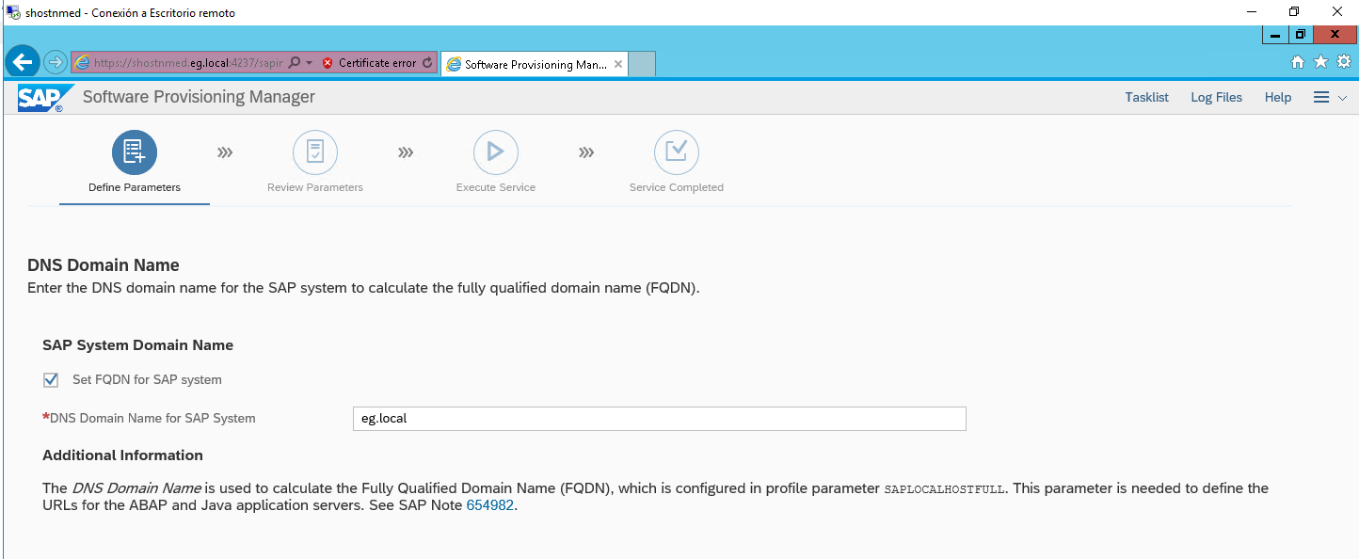Open a new blank browser tab
Screen dimensions: 1359x559
coord(642,64)
